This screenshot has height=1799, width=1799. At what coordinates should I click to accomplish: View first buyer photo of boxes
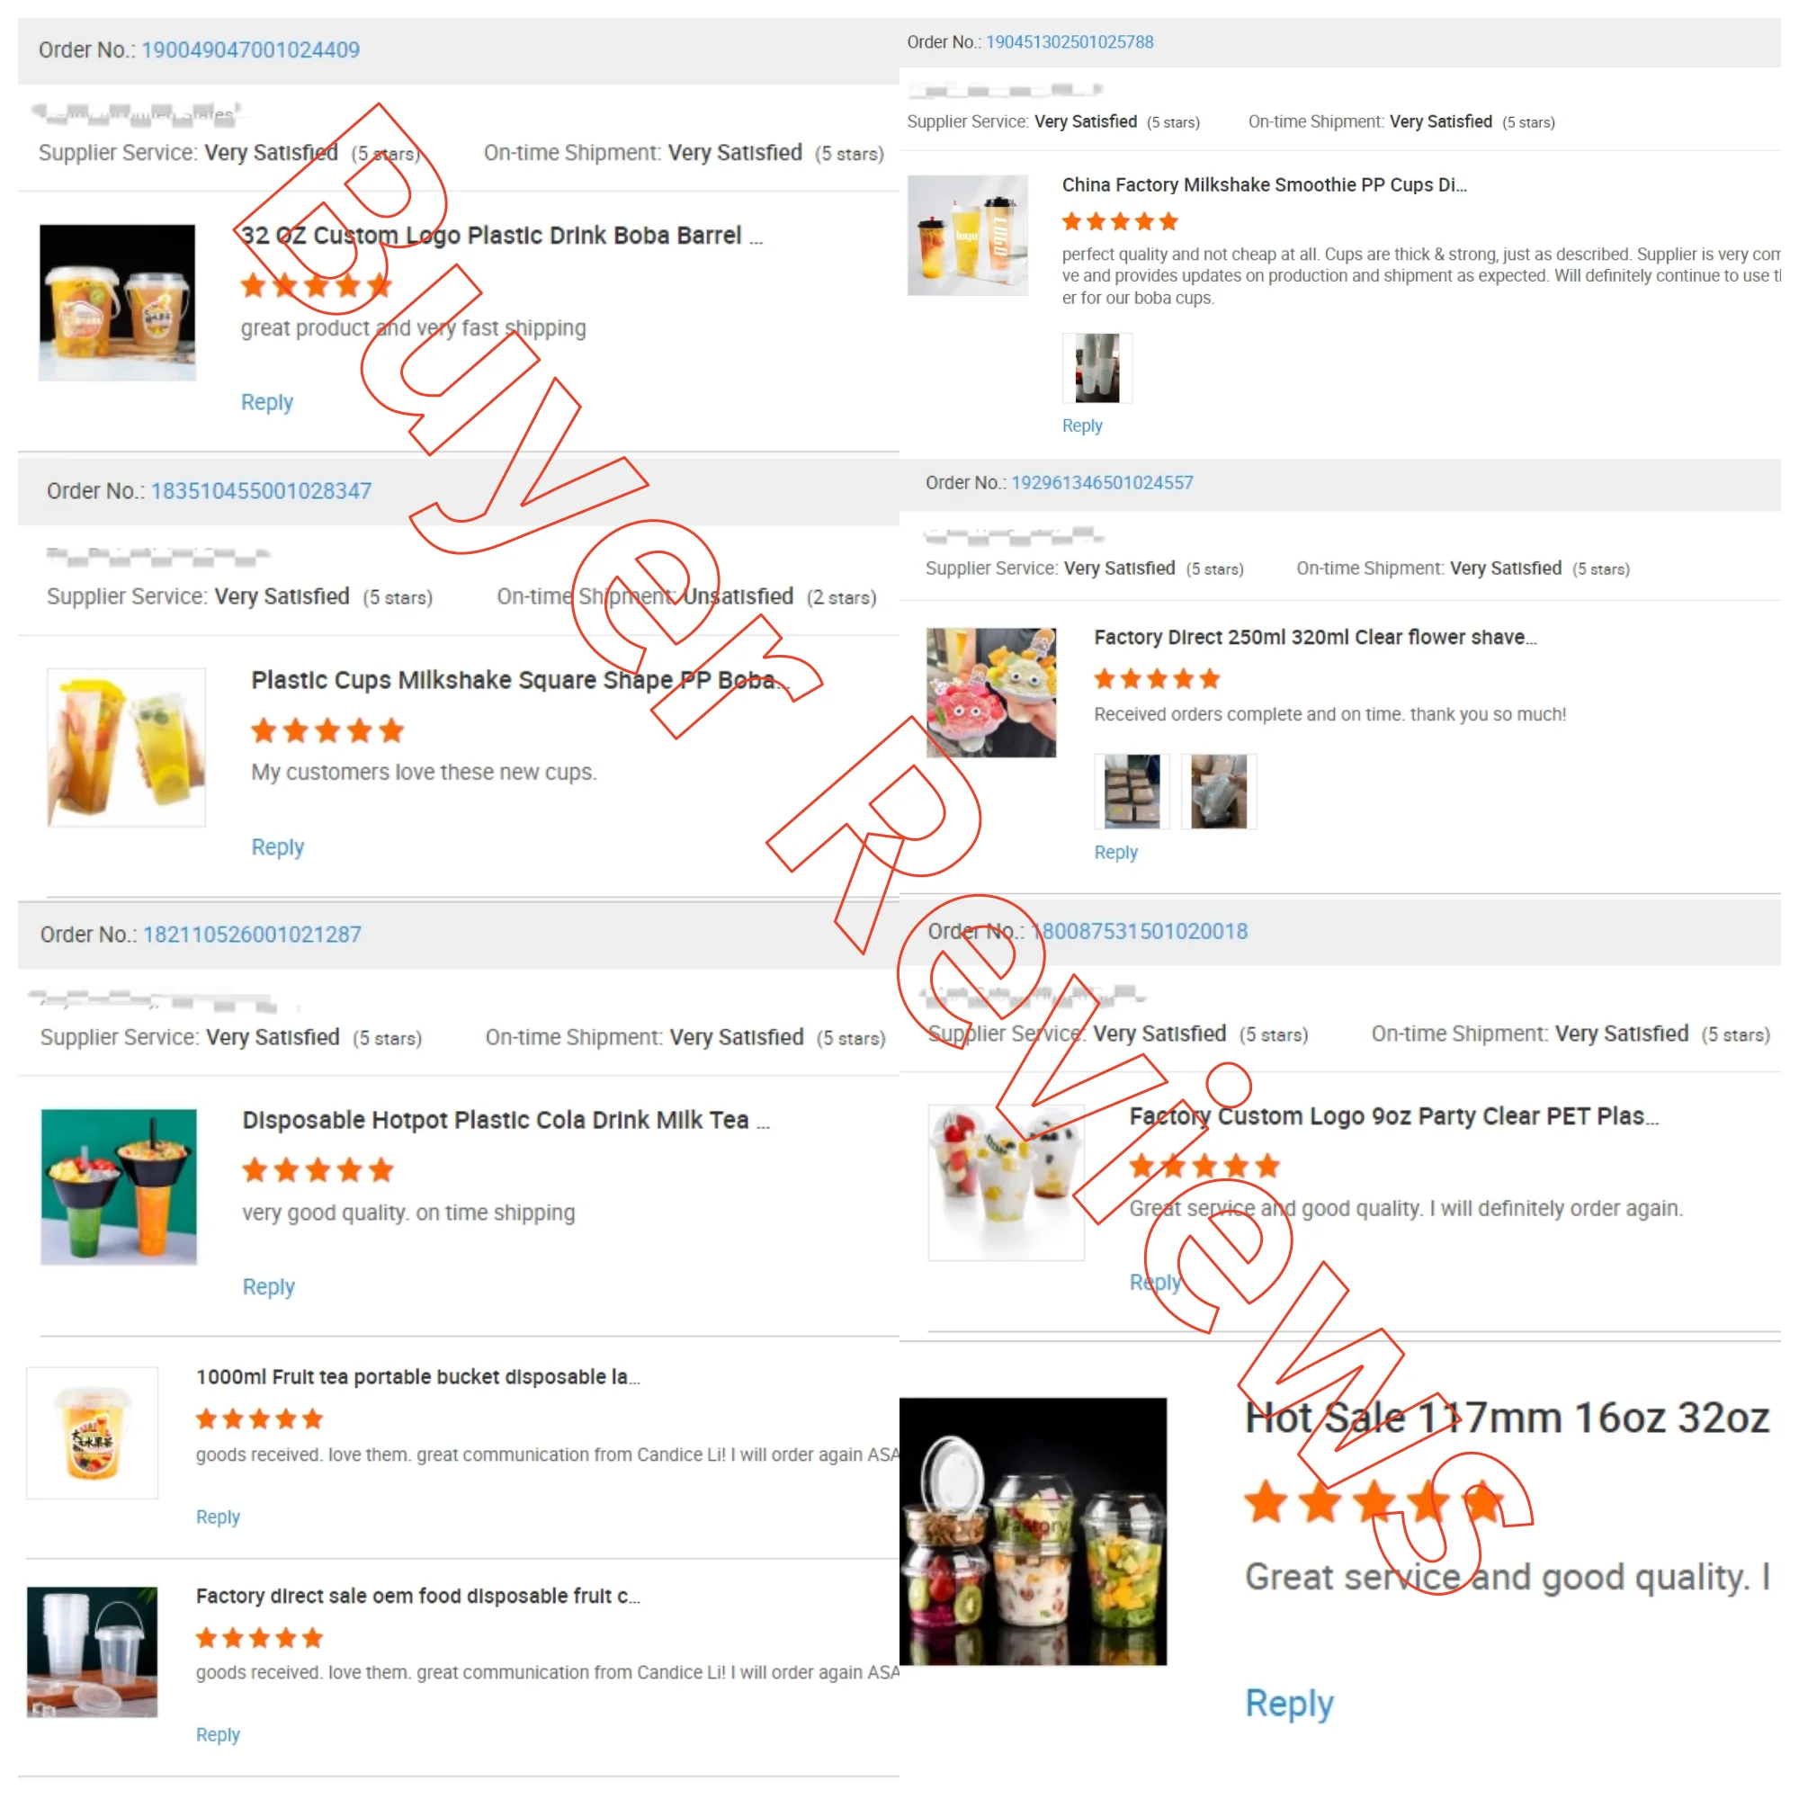[x=1132, y=791]
